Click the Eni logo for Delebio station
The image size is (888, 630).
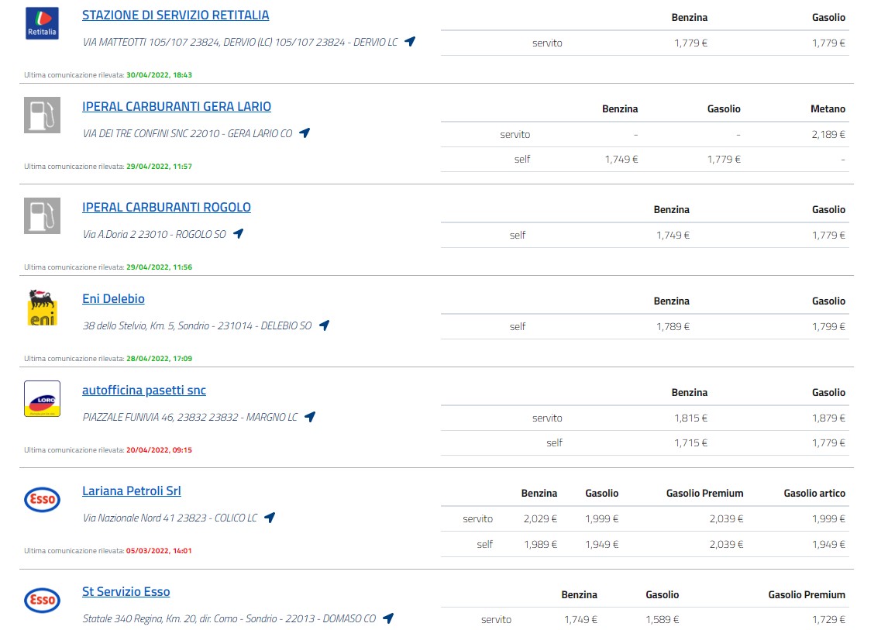tap(43, 308)
